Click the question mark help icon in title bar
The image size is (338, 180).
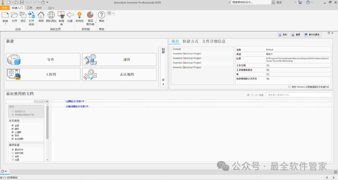pyautogui.click(x=308, y=3)
